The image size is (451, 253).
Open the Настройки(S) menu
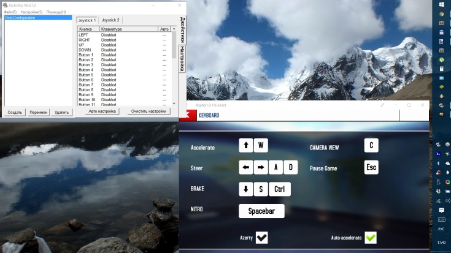coord(31,12)
